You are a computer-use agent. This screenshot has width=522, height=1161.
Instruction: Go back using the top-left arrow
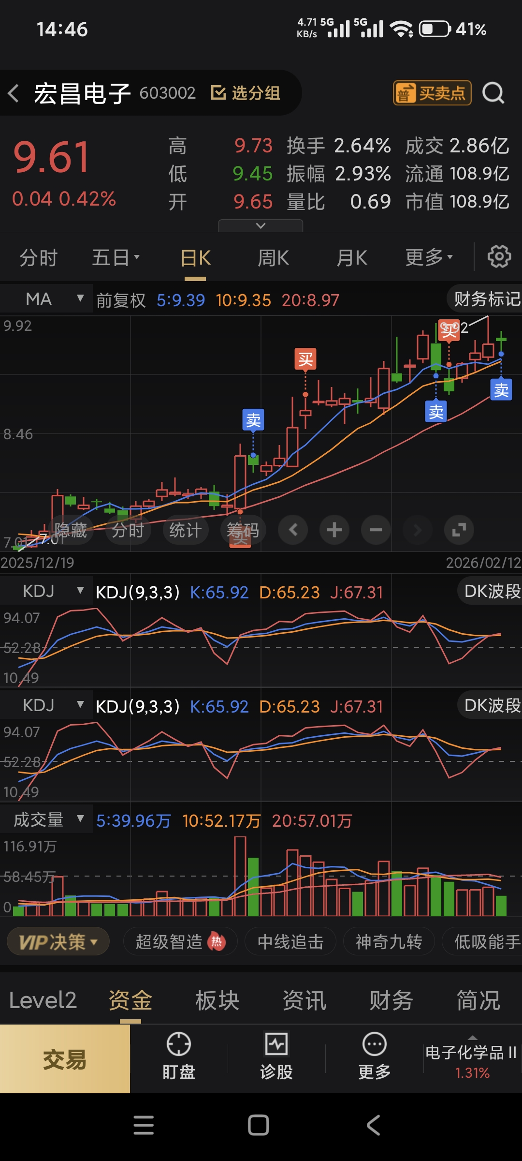(x=14, y=93)
